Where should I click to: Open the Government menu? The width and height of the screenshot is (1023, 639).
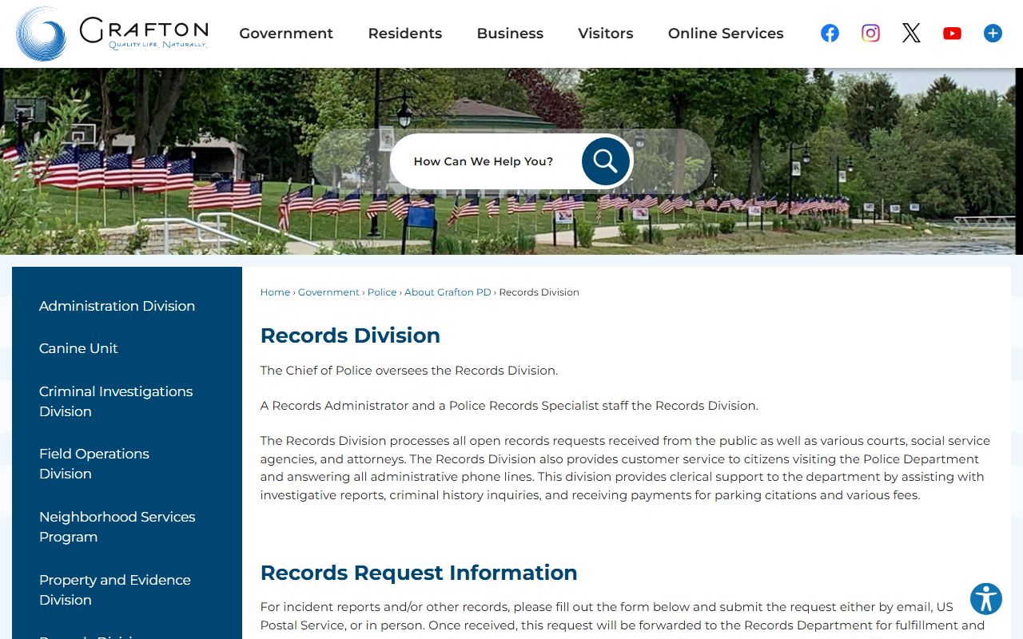pos(286,34)
